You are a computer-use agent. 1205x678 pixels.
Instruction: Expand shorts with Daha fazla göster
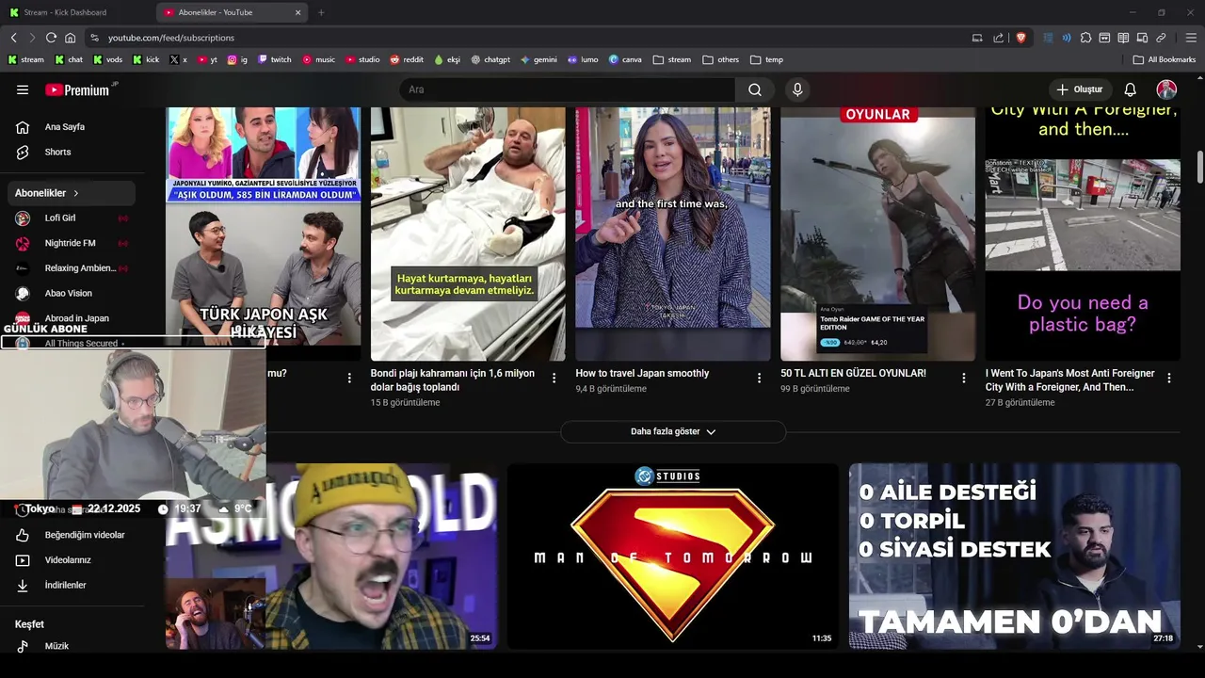pyautogui.click(x=673, y=431)
